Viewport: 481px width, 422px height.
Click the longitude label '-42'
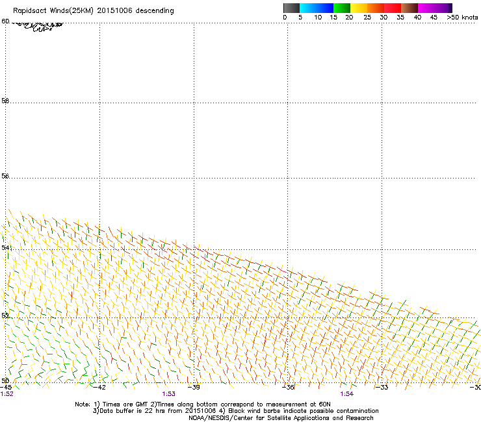[x=99, y=387]
